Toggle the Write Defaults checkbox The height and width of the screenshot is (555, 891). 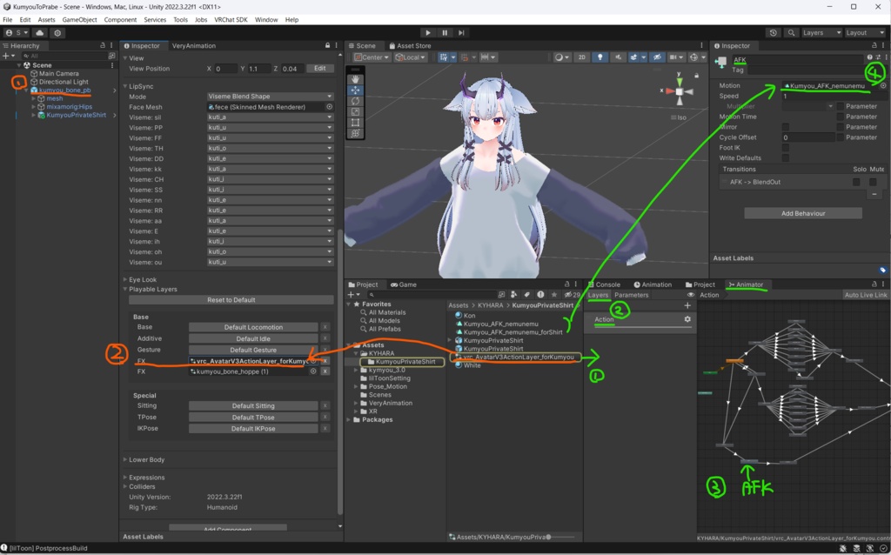click(786, 158)
